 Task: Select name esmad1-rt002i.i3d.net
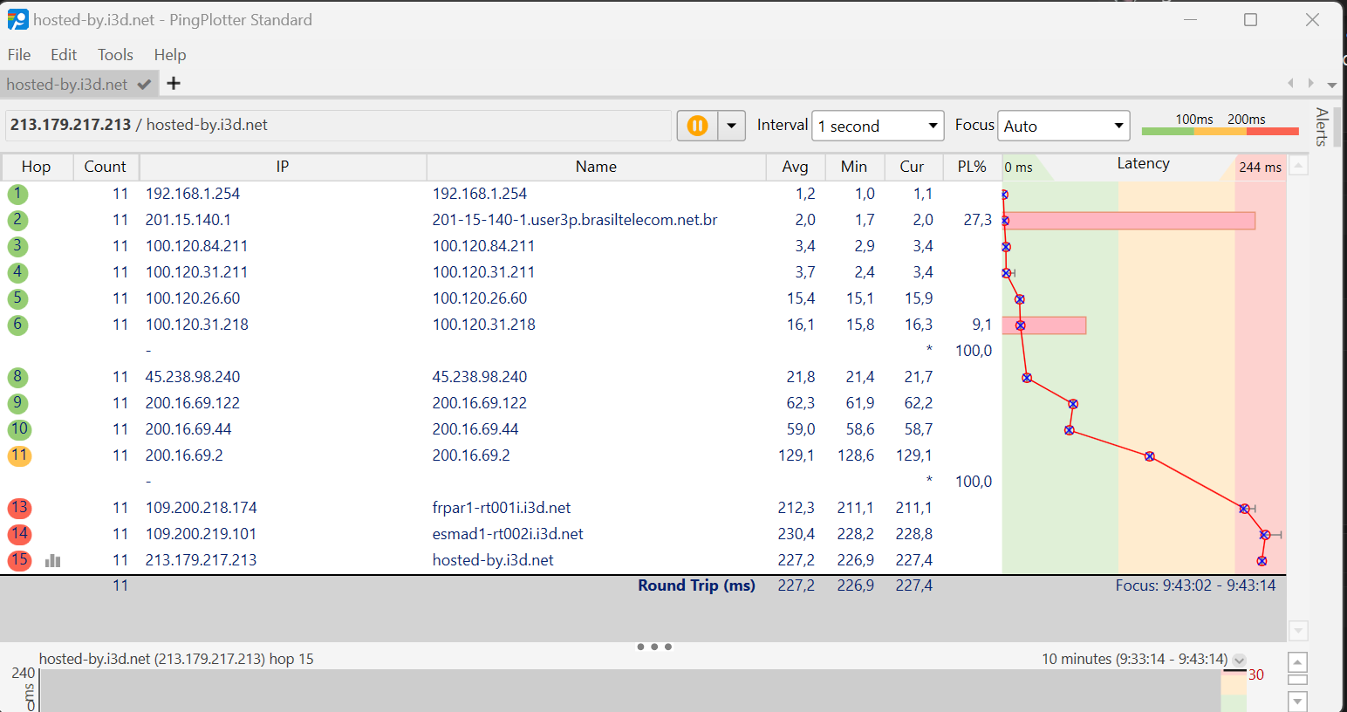coord(508,534)
